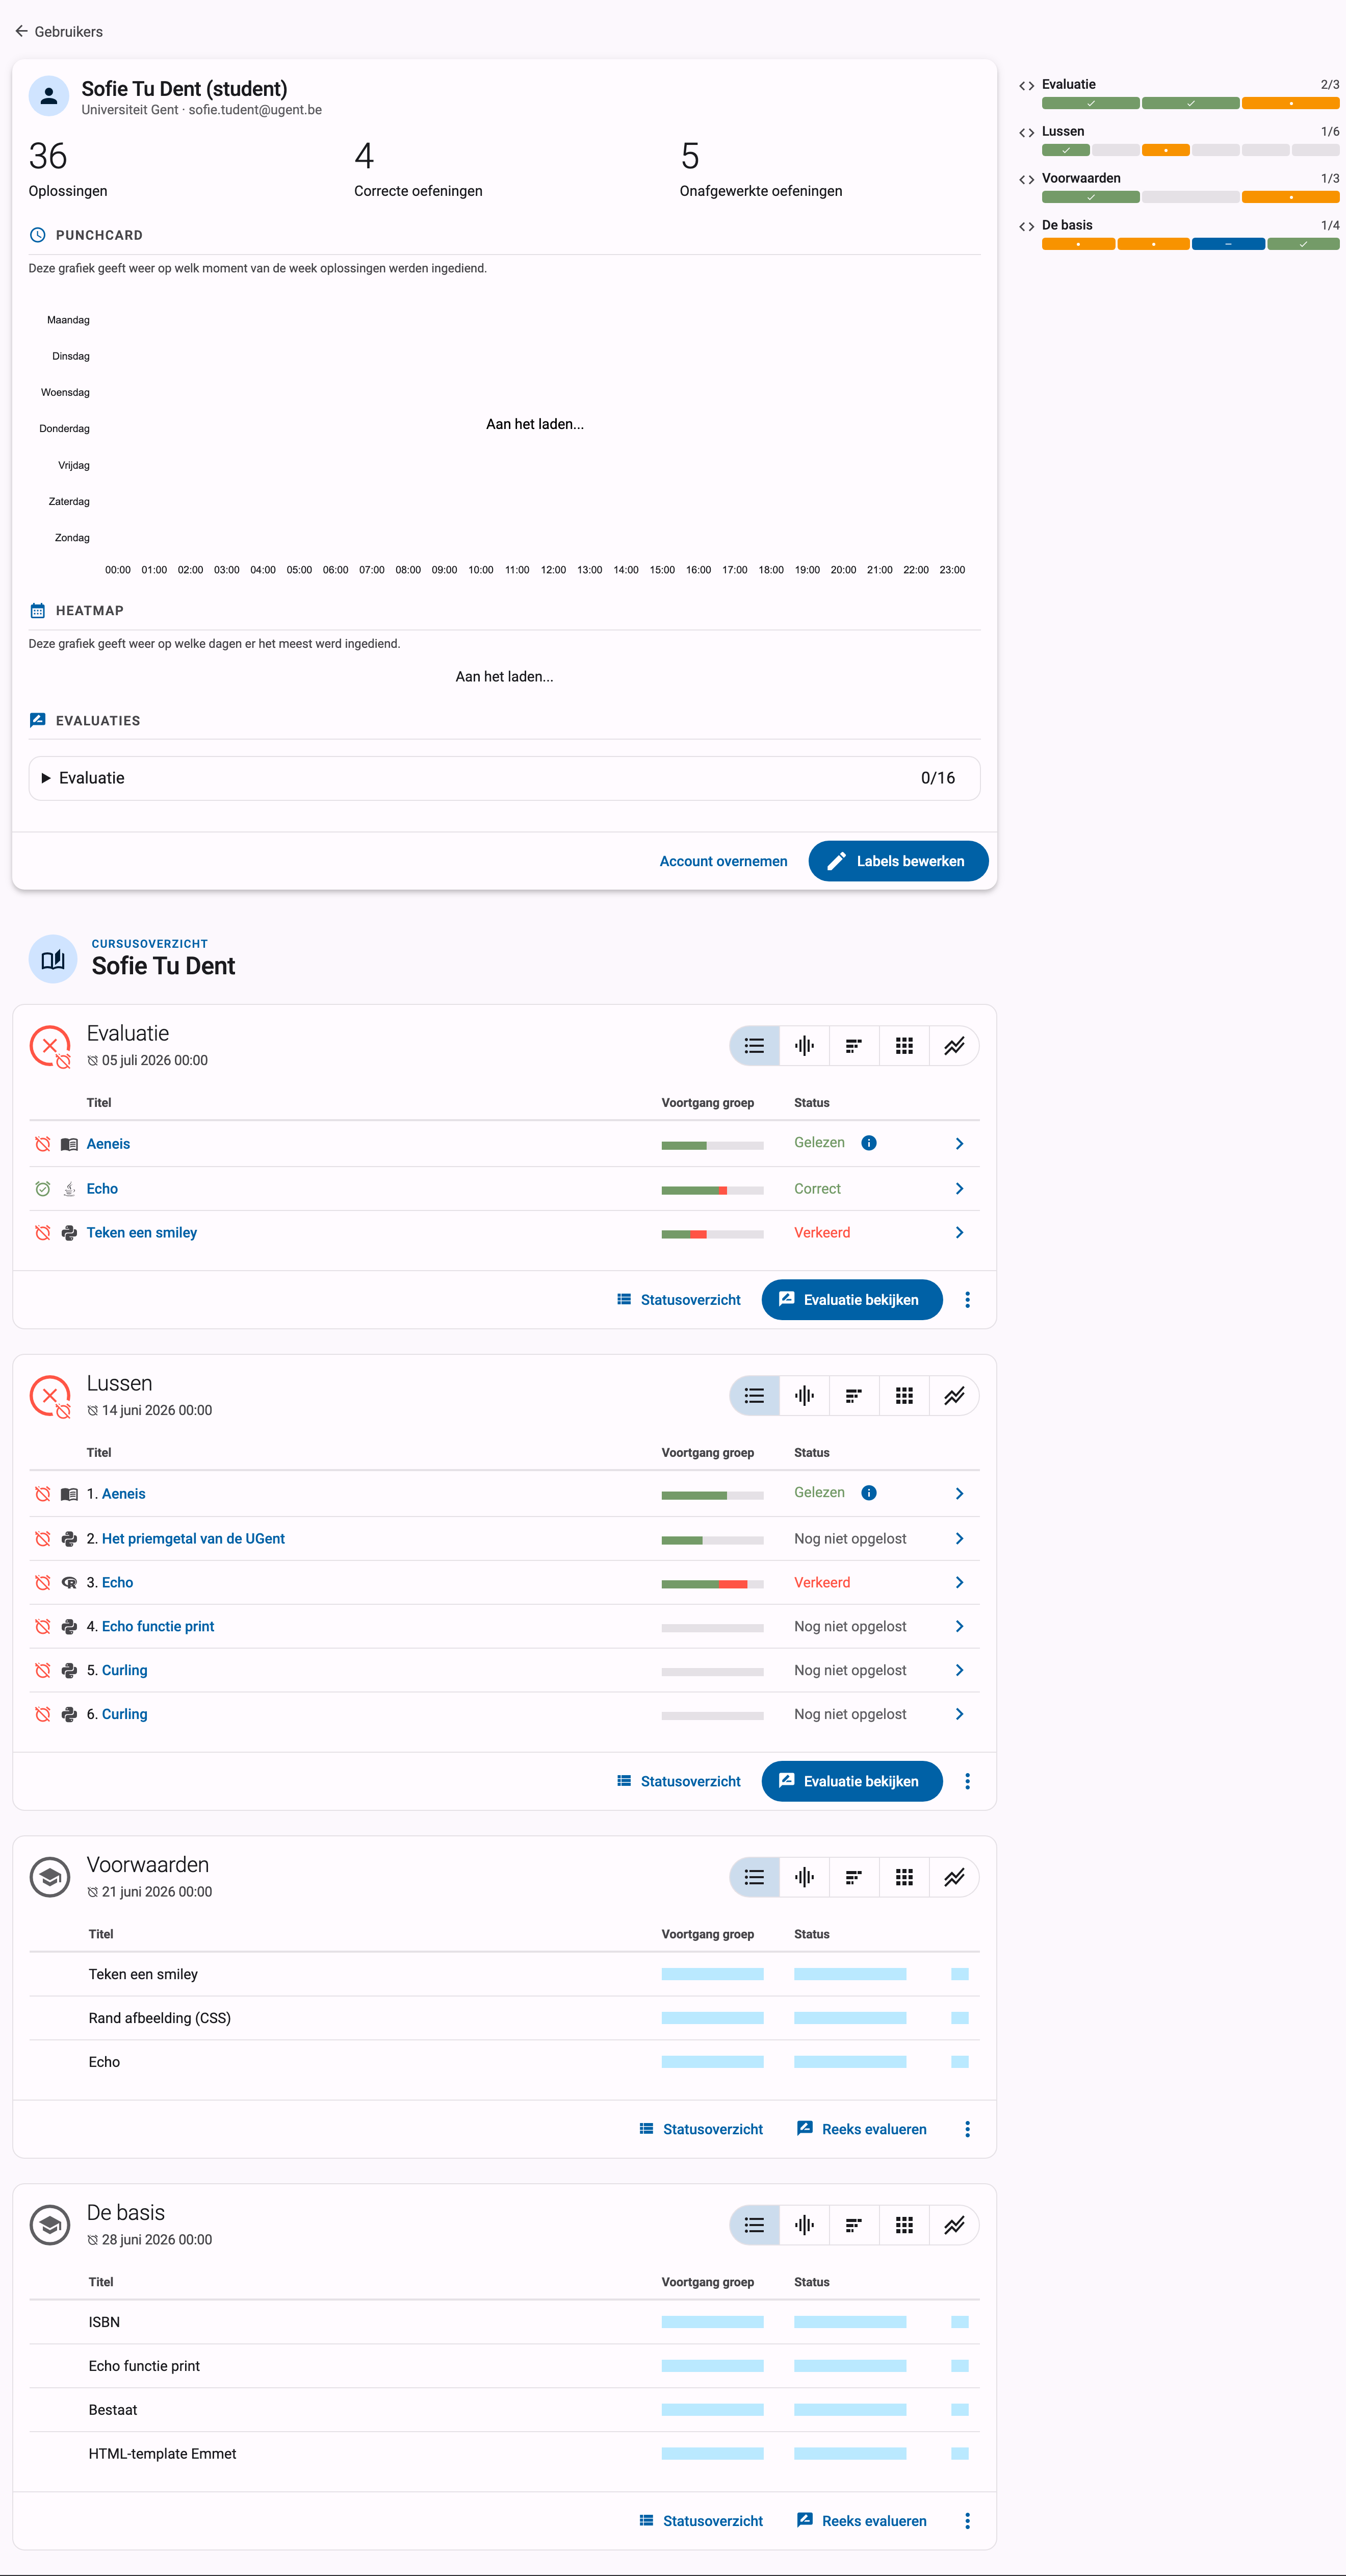Click the Labels bewerken button
The height and width of the screenshot is (2576, 1346).
pos(898,861)
